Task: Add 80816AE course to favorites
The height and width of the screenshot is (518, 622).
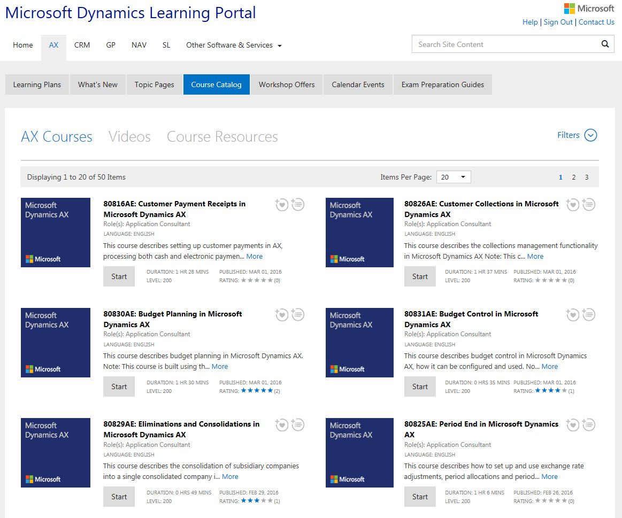Action: click(x=282, y=204)
